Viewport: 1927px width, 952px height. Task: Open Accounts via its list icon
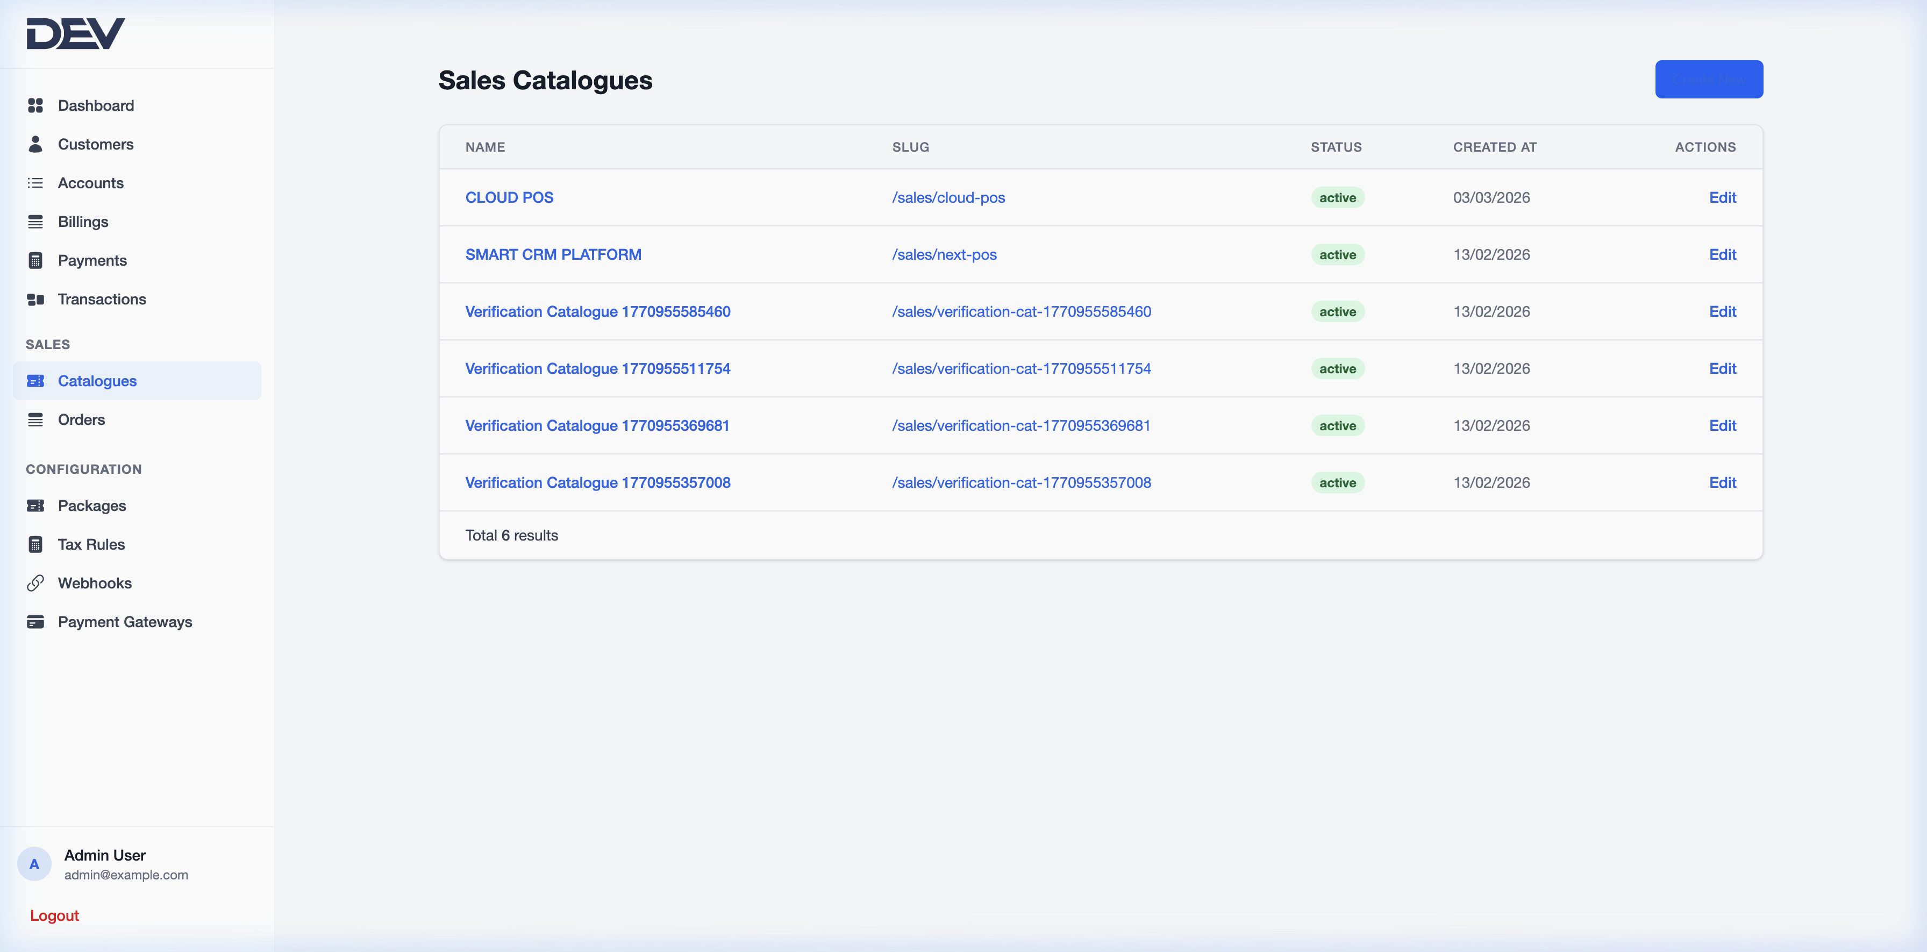(x=36, y=183)
